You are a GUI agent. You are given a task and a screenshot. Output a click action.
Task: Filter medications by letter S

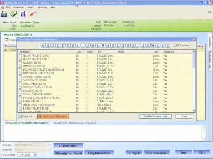(x=133, y=45)
